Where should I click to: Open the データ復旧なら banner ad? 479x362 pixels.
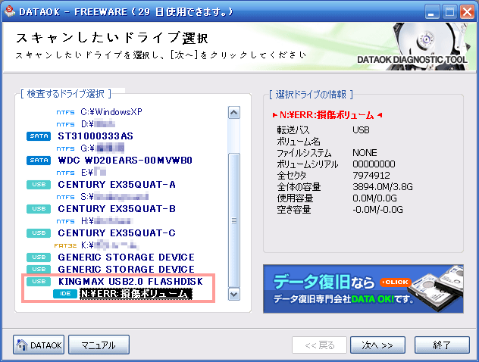point(363,289)
